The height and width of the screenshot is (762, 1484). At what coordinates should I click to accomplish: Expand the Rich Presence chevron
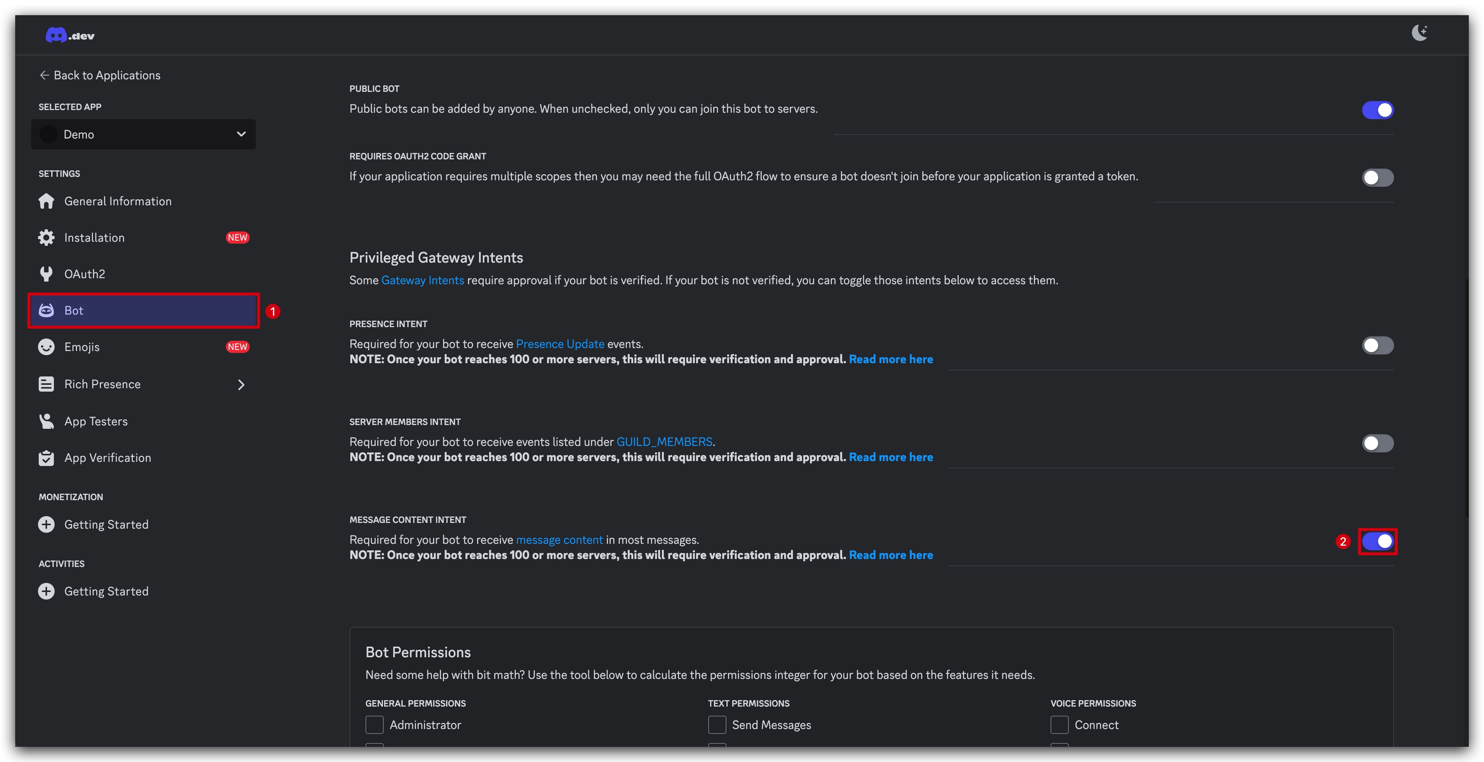[241, 384]
